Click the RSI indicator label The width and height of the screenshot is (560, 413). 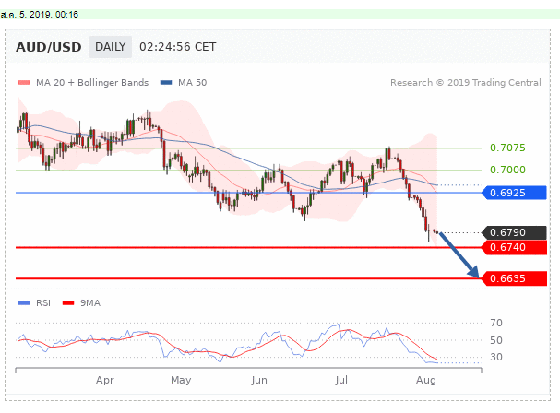(x=43, y=303)
